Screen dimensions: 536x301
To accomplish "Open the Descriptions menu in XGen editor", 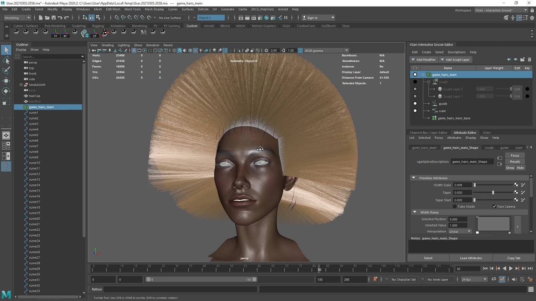I will 456,52.
